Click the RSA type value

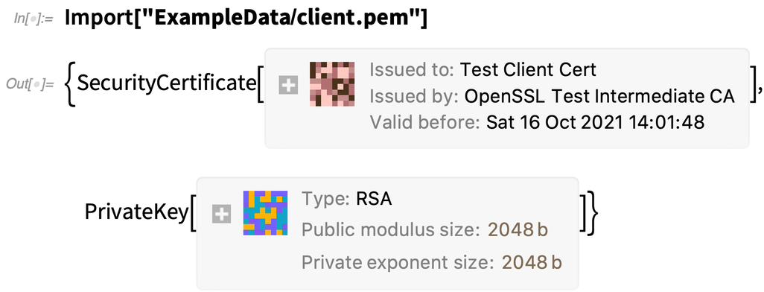pyautogui.click(x=374, y=199)
